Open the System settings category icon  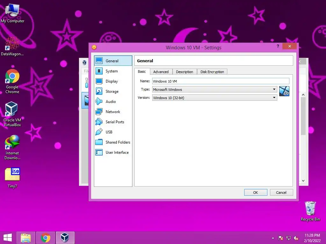(x=99, y=71)
